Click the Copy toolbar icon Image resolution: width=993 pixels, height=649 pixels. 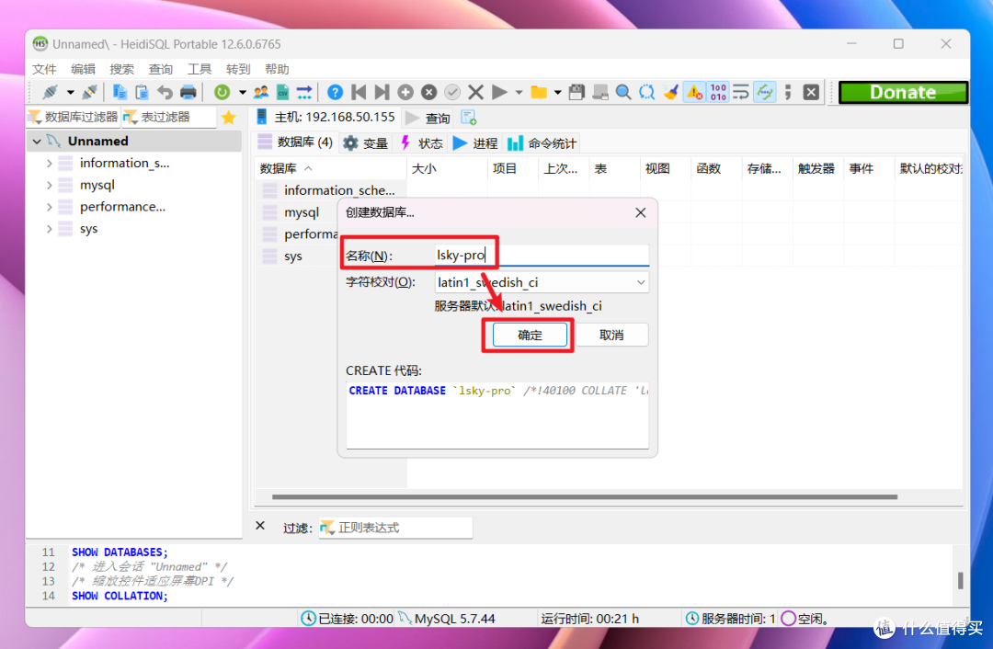[120, 93]
